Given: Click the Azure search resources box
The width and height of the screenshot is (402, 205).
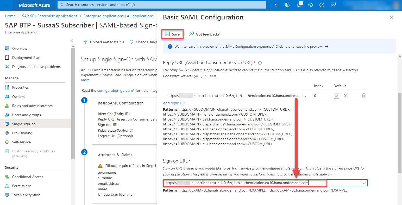Looking at the screenshot, I should tap(162, 5).
